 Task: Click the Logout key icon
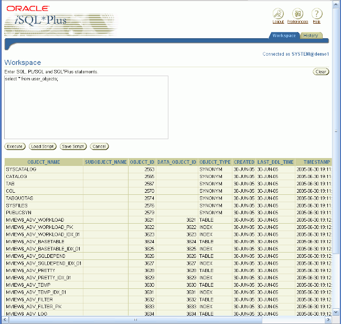(x=278, y=14)
